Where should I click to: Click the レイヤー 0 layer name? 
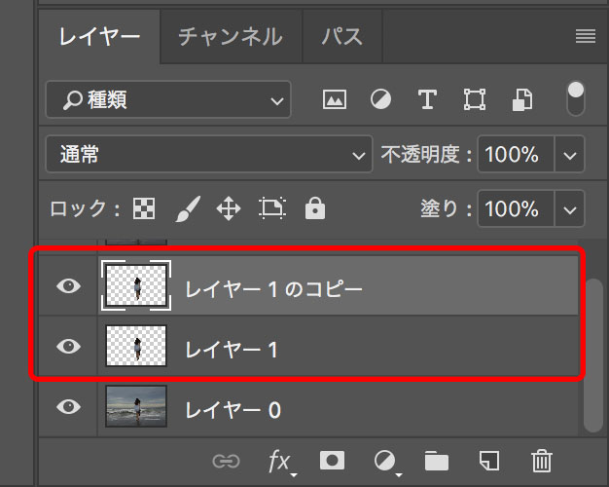[233, 410]
